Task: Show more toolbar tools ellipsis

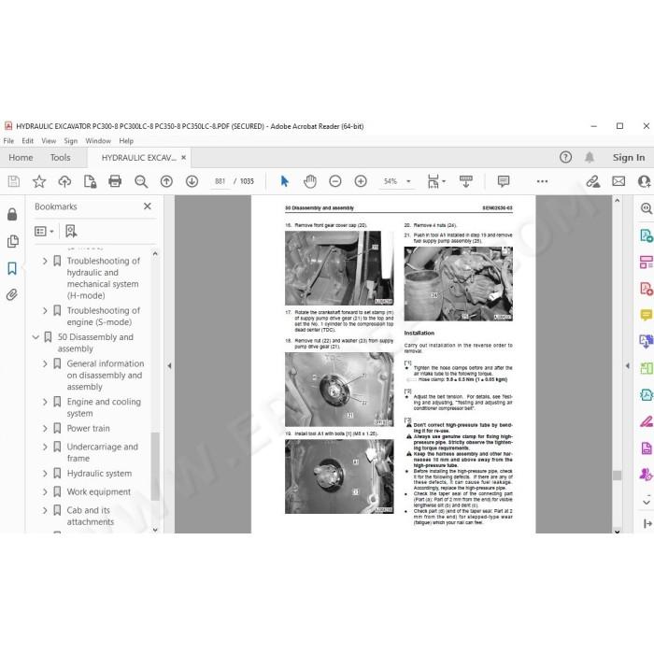Action: point(542,181)
